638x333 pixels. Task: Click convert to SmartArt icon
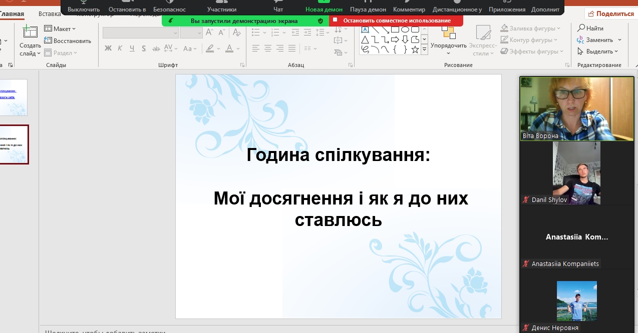(x=341, y=52)
